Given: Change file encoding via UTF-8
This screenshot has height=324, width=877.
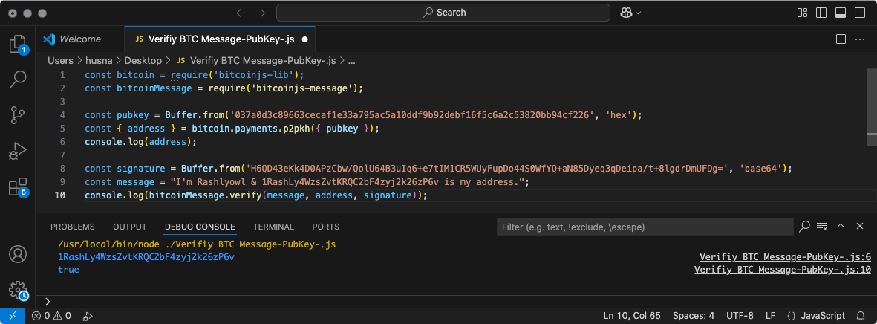Looking at the screenshot, I should tap(740, 316).
